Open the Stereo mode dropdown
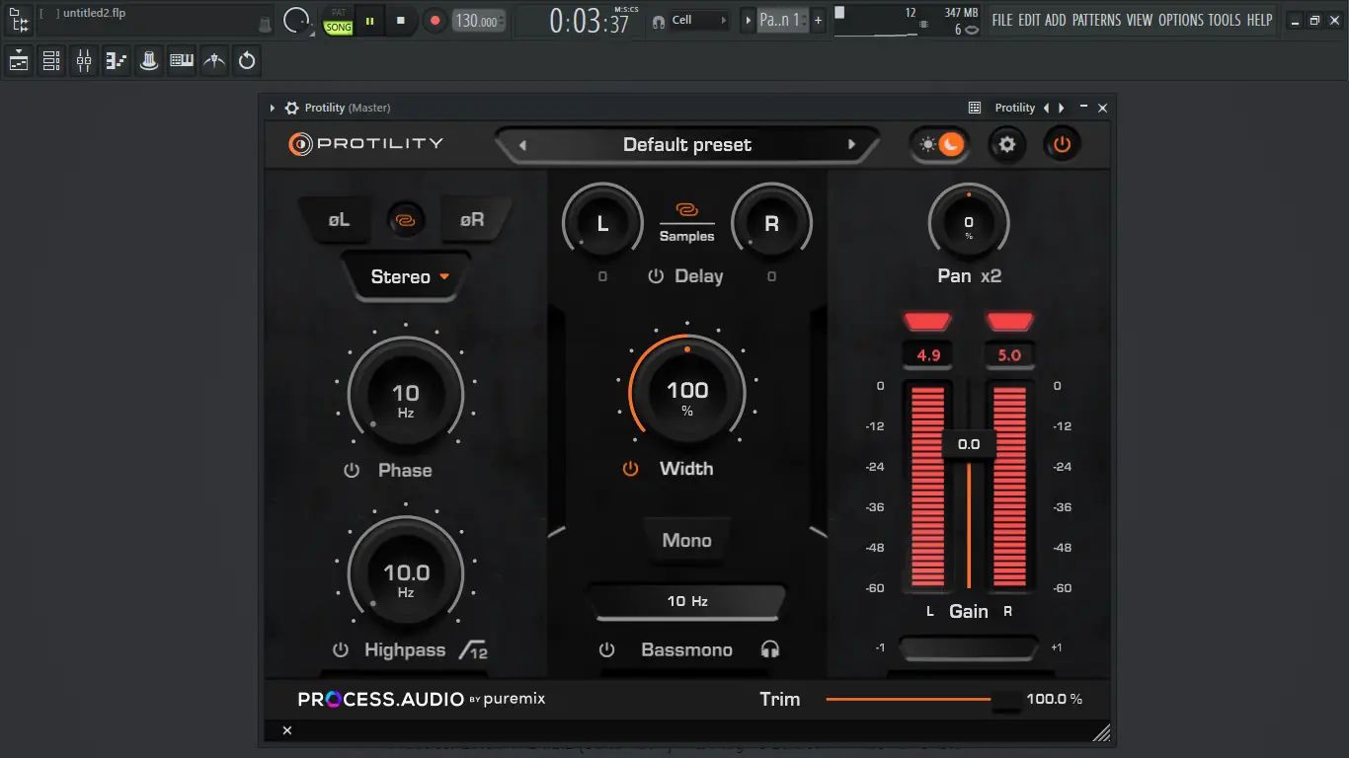 406,276
